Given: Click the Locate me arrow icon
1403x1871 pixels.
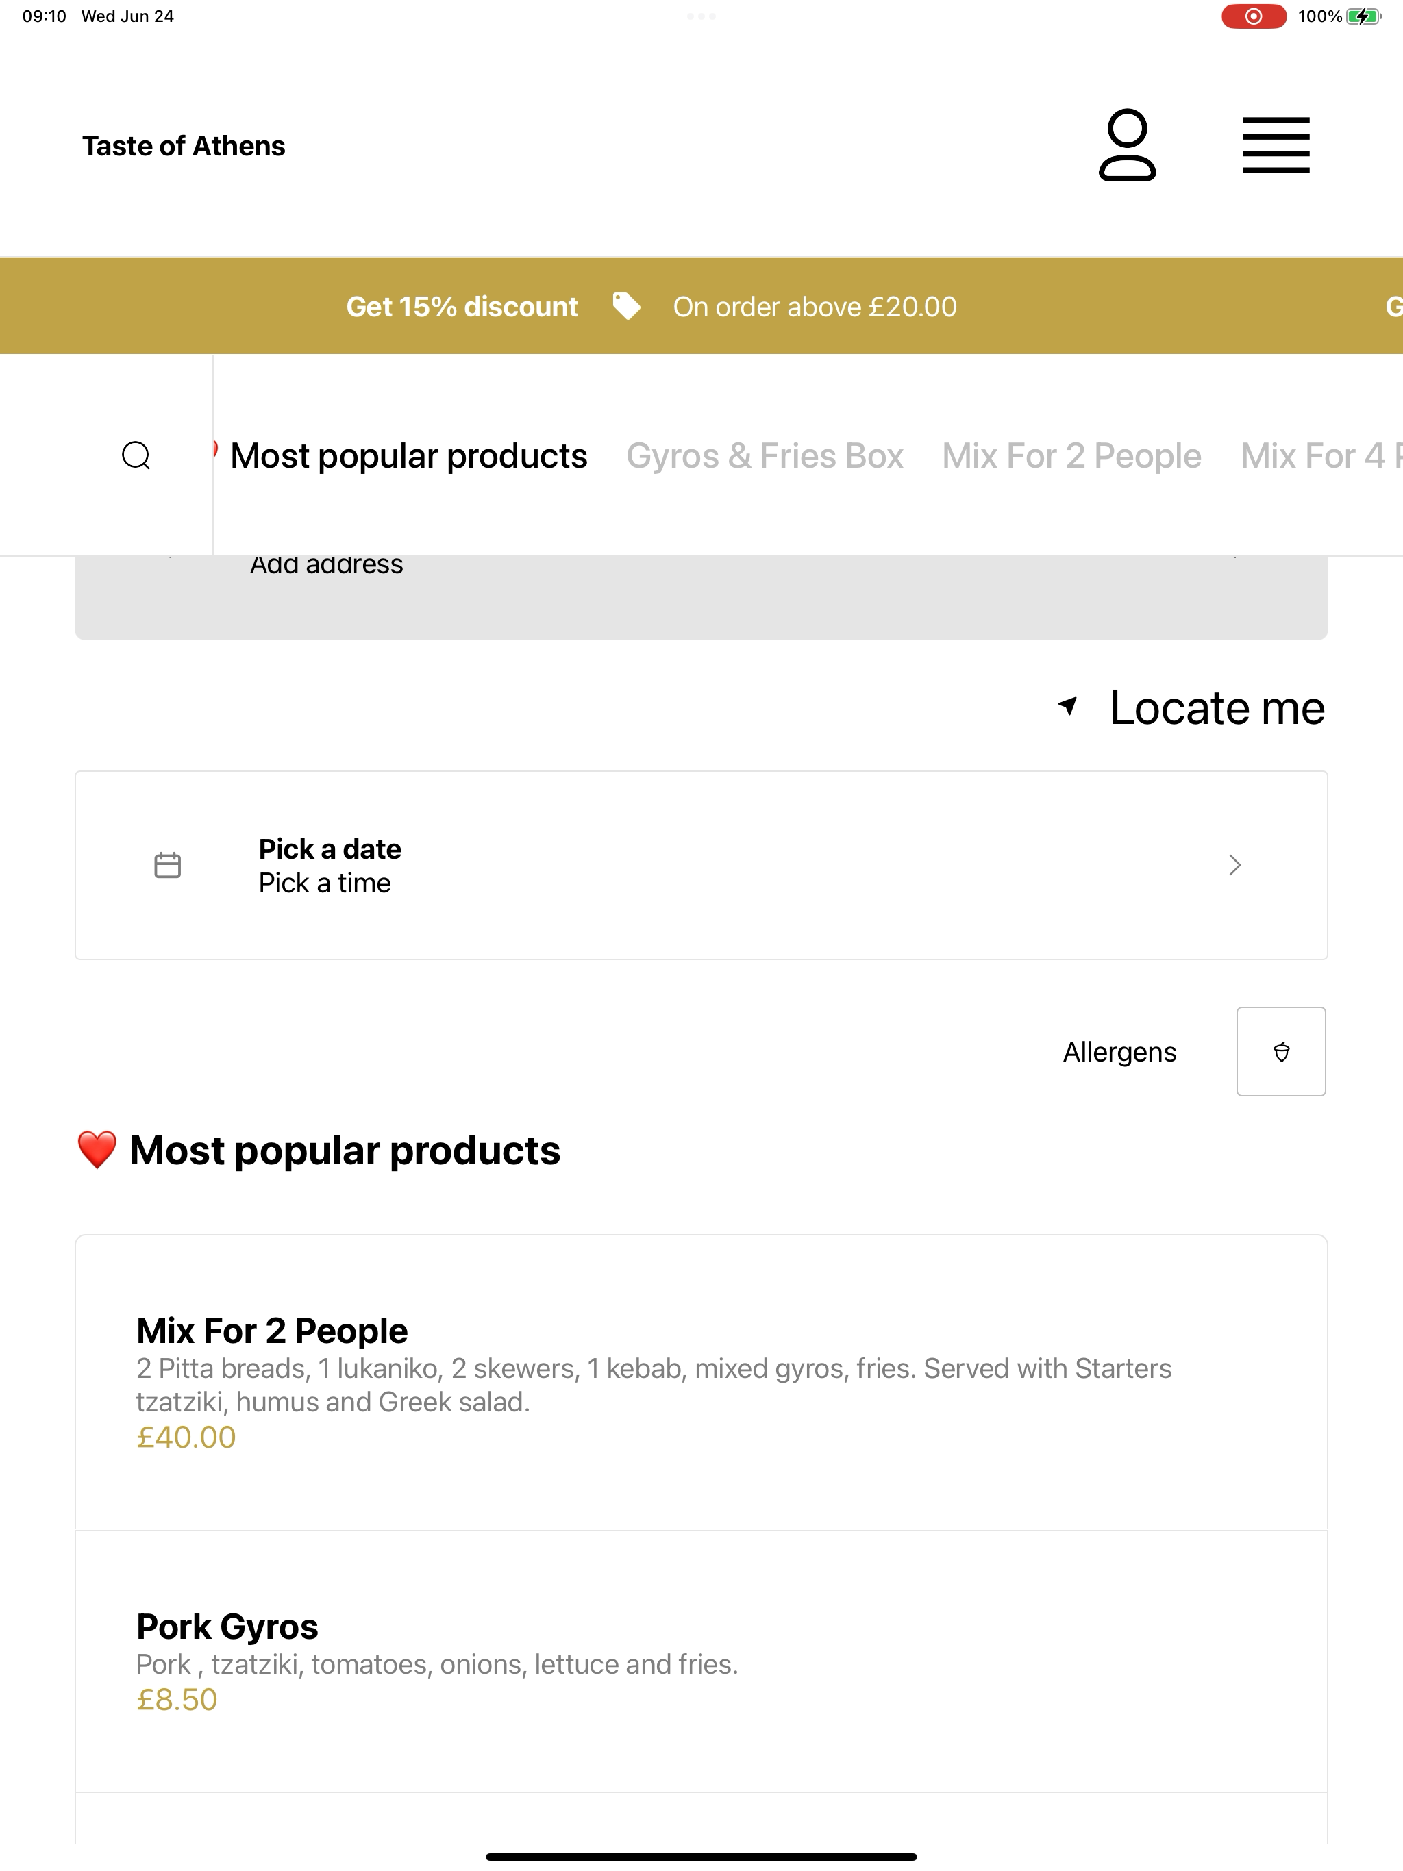Looking at the screenshot, I should coord(1068,705).
